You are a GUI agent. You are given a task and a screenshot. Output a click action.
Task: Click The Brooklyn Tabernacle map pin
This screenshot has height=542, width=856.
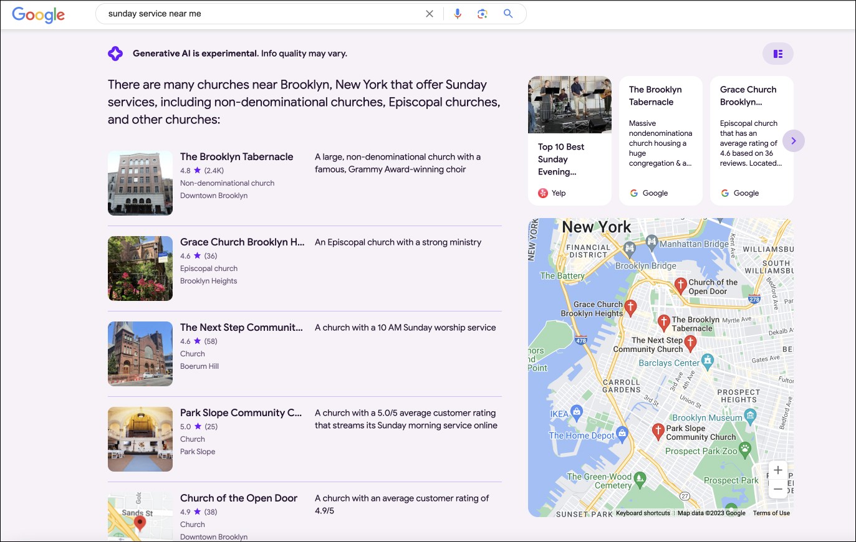pos(664,322)
